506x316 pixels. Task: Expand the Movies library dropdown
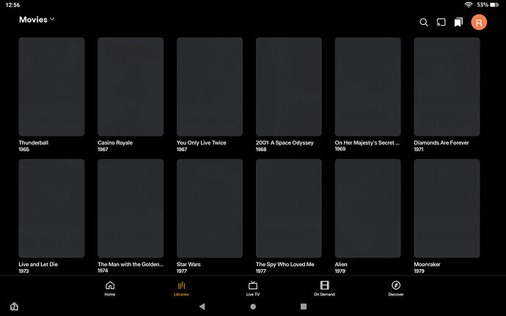37,19
